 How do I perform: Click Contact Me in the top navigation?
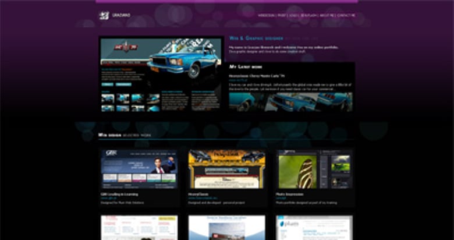pos(346,15)
